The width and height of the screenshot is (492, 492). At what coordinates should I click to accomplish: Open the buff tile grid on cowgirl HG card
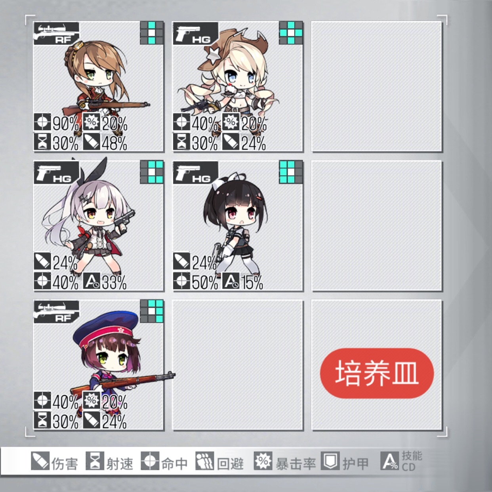291,33
